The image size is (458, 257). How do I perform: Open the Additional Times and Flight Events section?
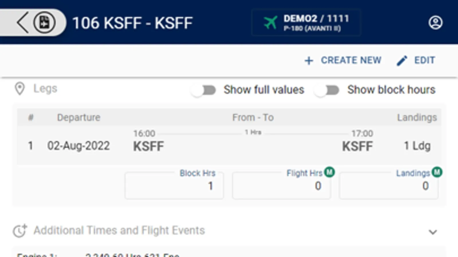119,230
